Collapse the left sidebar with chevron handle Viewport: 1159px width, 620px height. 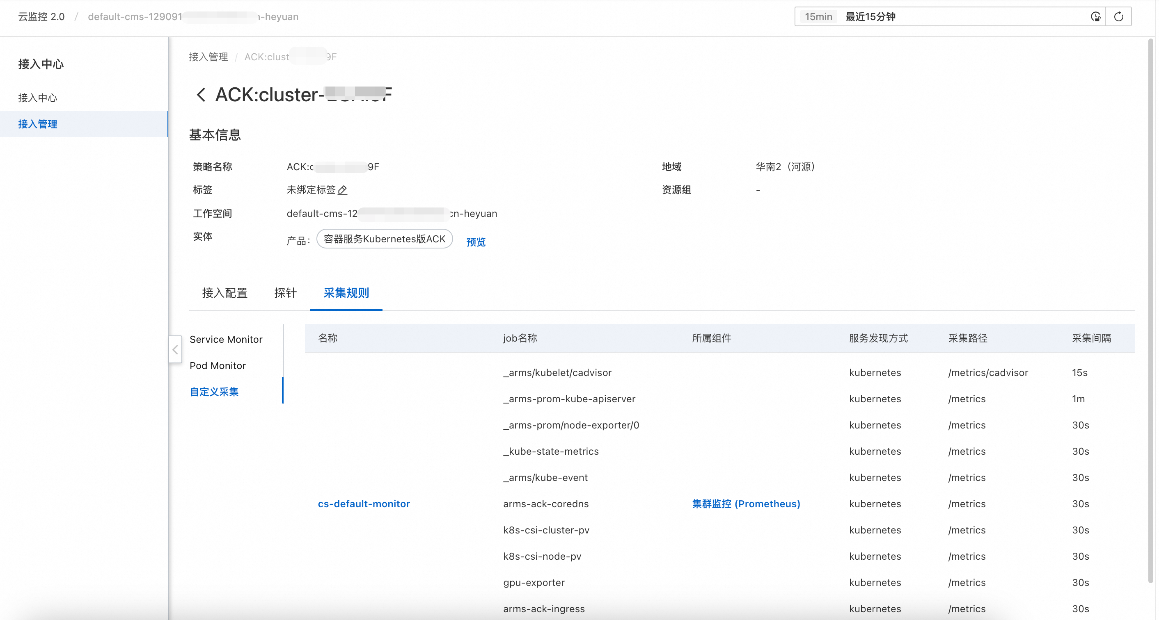[175, 349]
